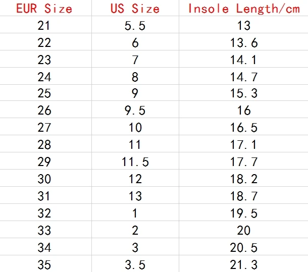Select the insole length 14.7 cell

click(x=243, y=76)
